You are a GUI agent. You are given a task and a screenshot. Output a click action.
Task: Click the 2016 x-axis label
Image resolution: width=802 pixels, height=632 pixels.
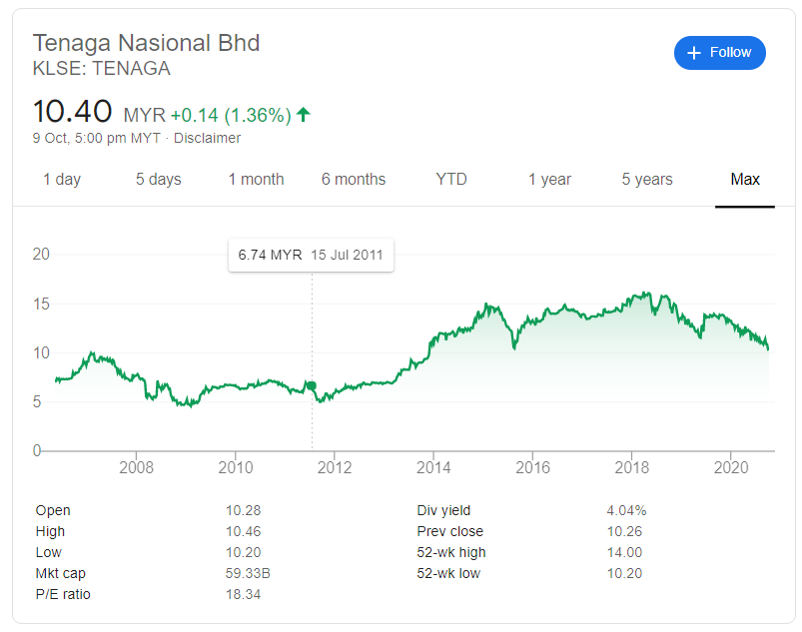click(x=532, y=467)
